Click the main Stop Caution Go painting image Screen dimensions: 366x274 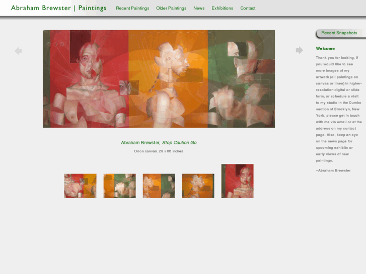(159, 79)
